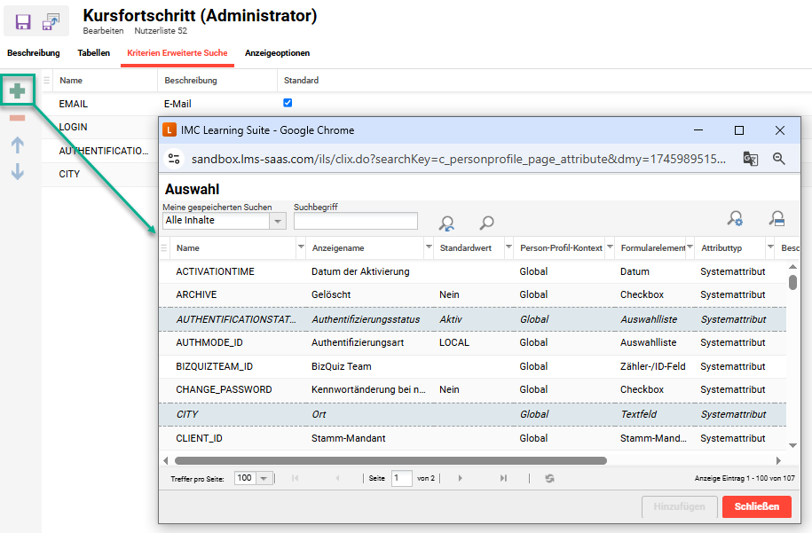Viewport: 812px width, 533px height.
Task: Click the Suchbegriff search input field
Action: (x=355, y=221)
